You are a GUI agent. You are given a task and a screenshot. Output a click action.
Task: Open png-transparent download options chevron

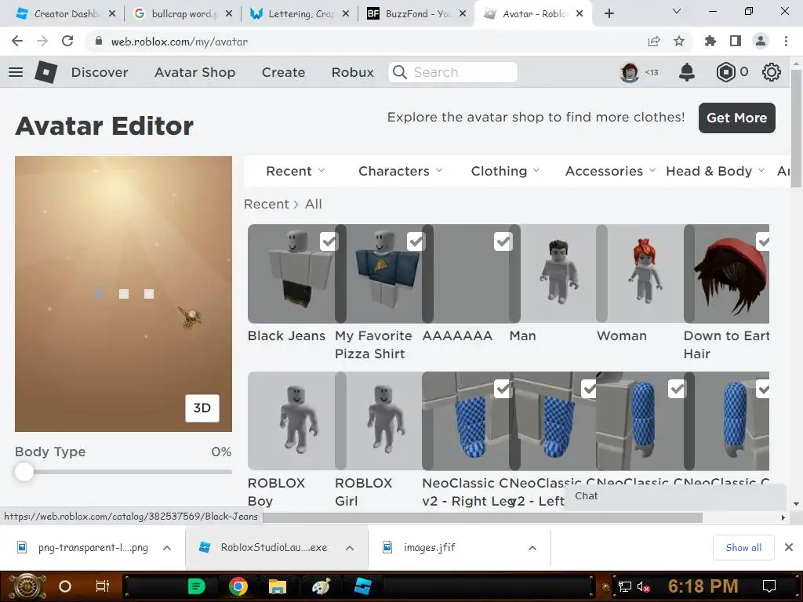click(167, 548)
